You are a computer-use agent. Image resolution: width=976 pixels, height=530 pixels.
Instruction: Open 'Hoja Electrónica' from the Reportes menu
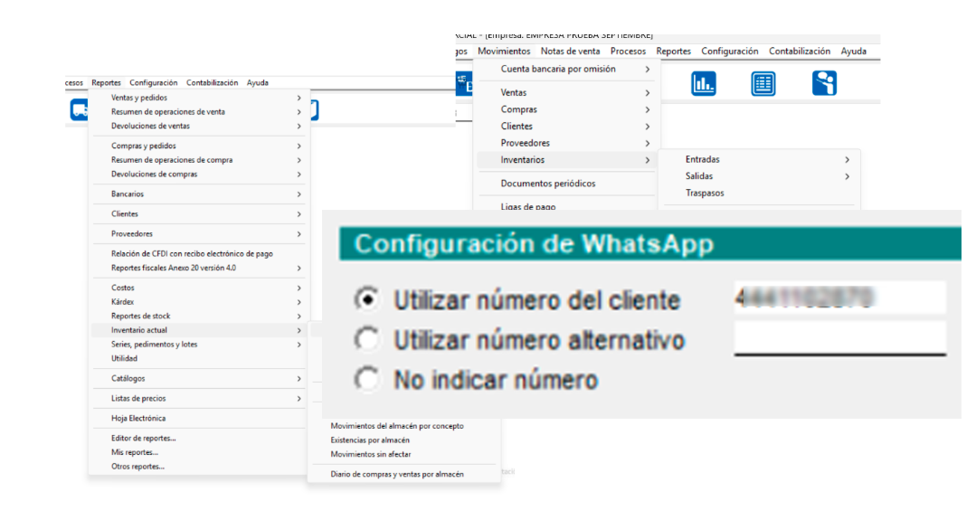point(138,419)
